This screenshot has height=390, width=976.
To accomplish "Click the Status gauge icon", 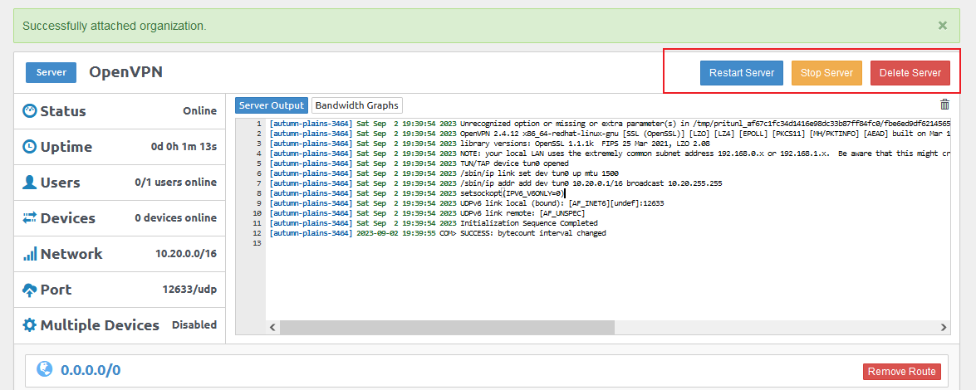I will pyautogui.click(x=29, y=111).
